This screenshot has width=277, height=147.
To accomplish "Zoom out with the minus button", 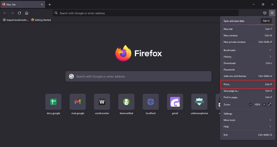I will 250,104.
